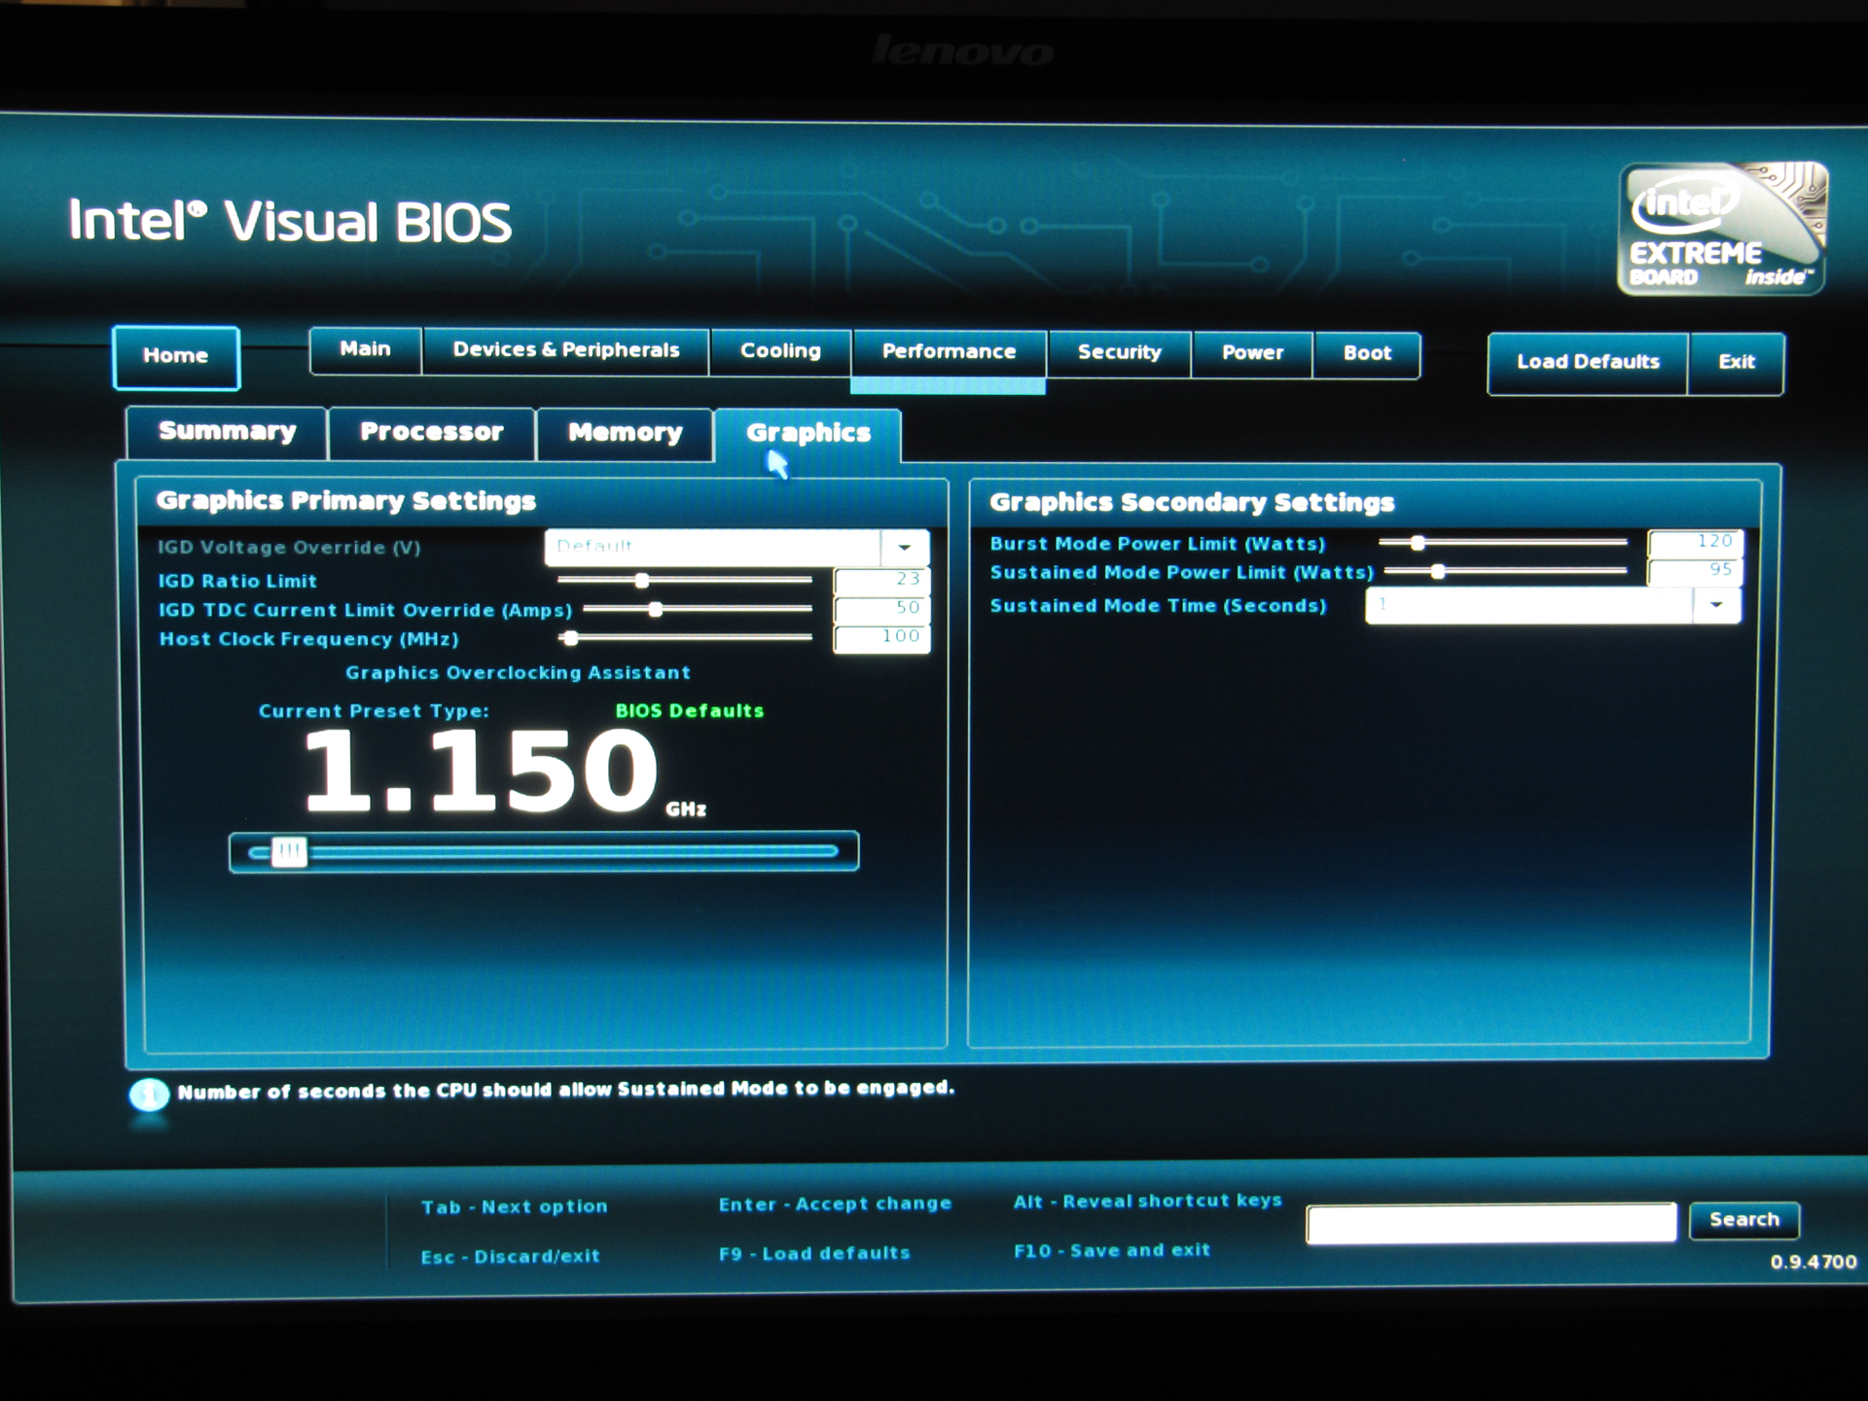
Task: Click the 'Graphics Secondary Settings' heading
Action: (1192, 503)
